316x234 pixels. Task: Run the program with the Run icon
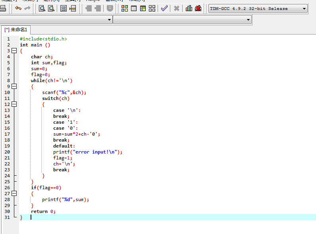134,8
